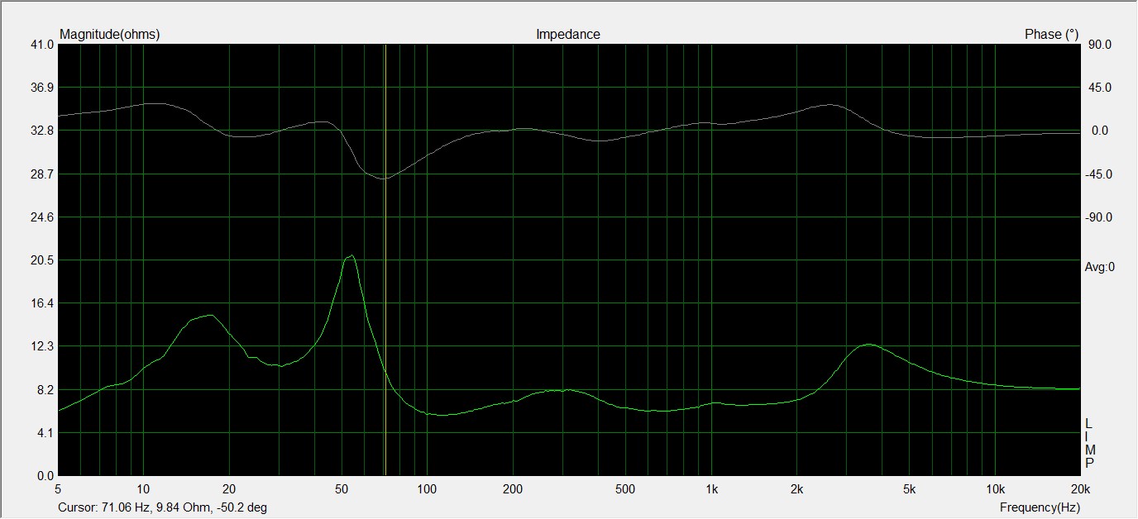Click the '500' frequency axis label

[625, 488]
